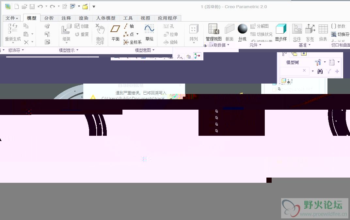Click the Delete X icon in the ribbon
Image resolution: width=350 pixels, height=220 pixels.
coord(26,42)
